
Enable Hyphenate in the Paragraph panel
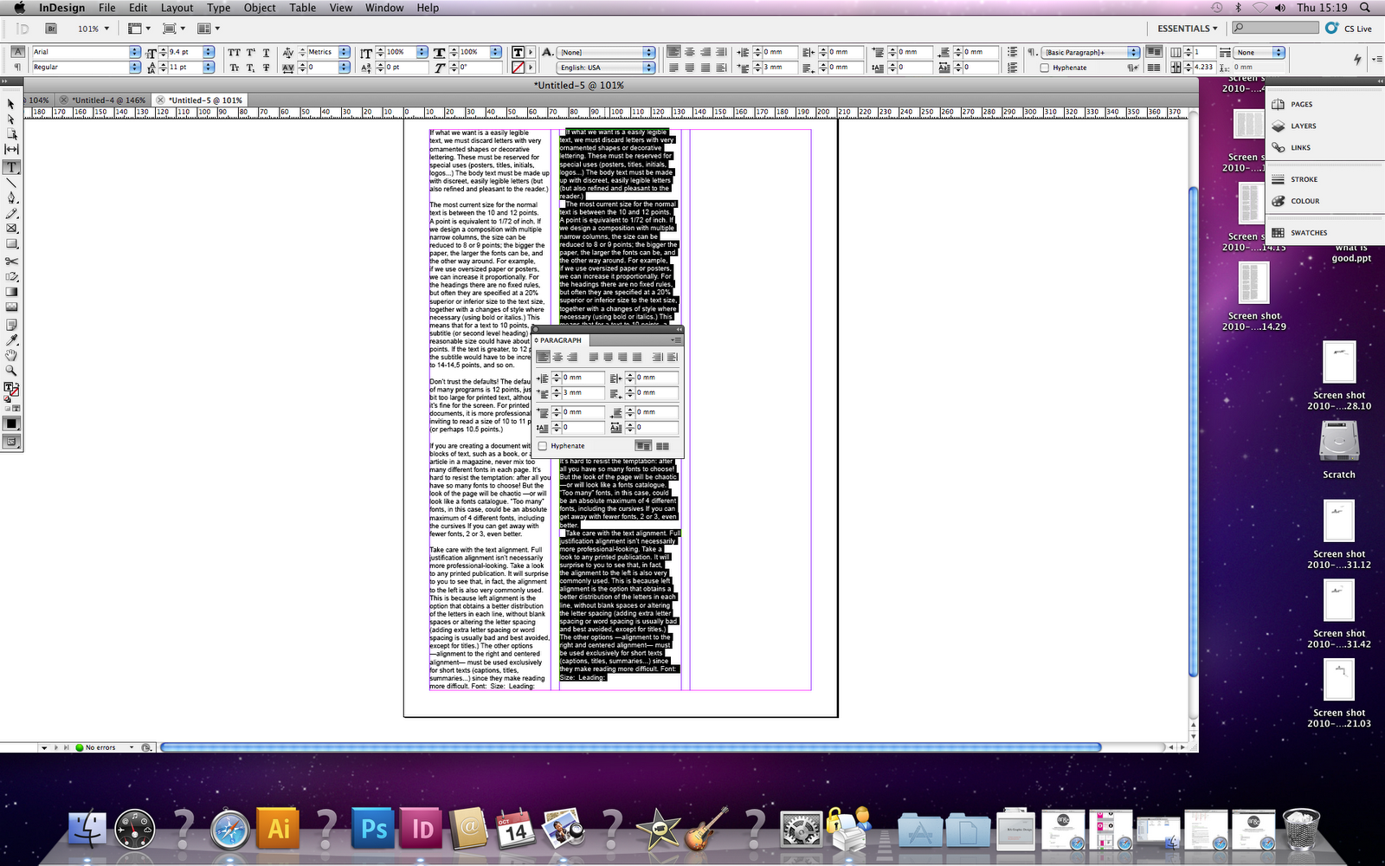543,445
